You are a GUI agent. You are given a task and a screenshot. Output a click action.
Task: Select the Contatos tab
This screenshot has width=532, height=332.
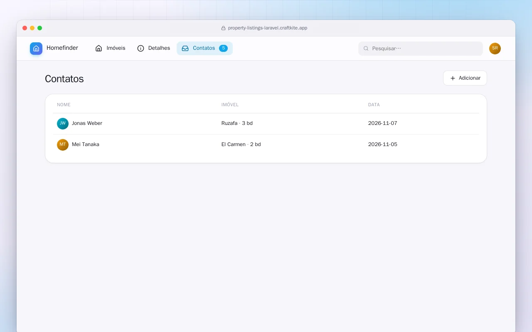coord(204,48)
